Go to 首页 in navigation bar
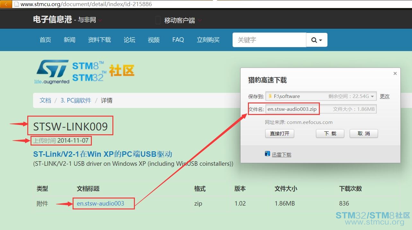The height and width of the screenshot is (230, 412). click(x=45, y=40)
